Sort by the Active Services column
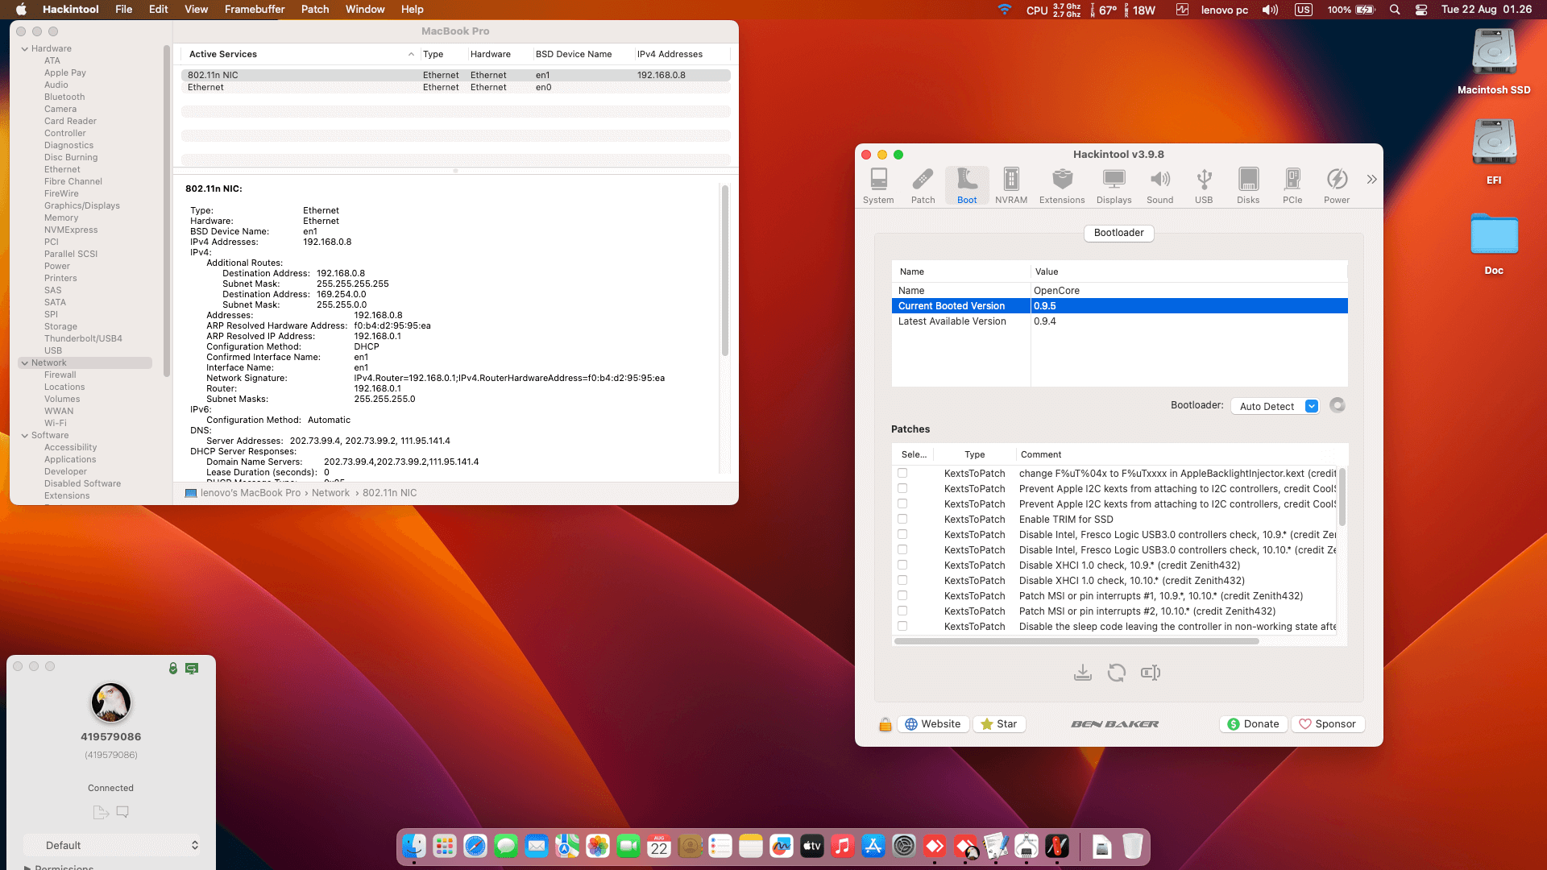This screenshot has width=1547, height=870. click(x=300, y=54)
